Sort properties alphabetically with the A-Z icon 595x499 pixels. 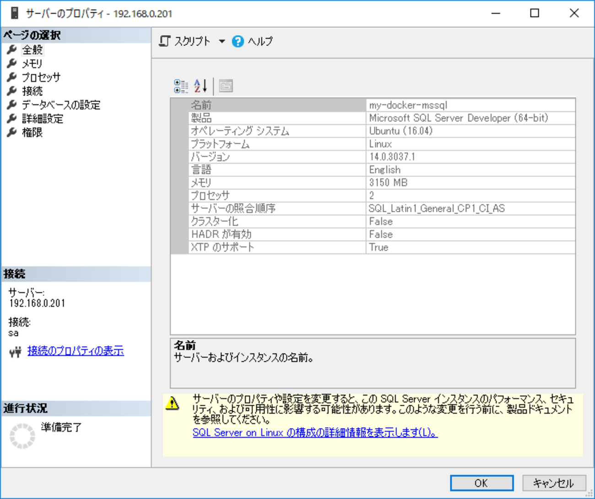(x=200, y=86)
